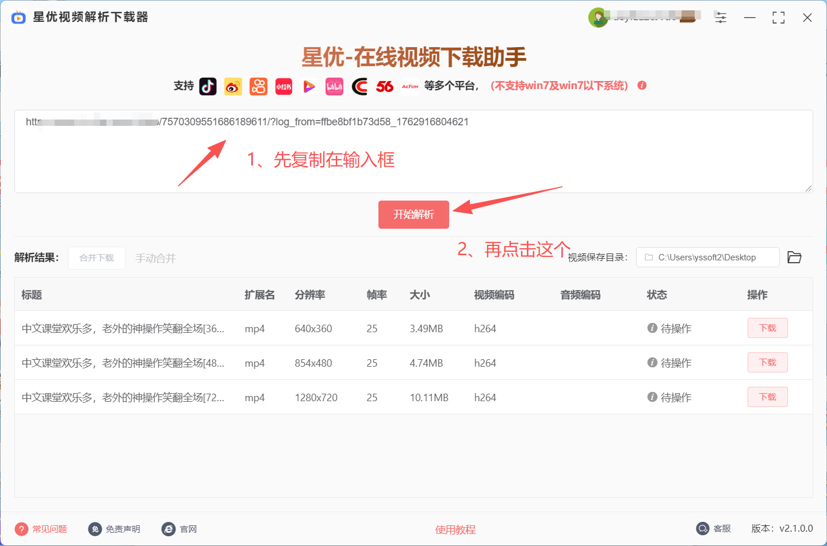The image size is (827, 546).
Task: Click the 不支持win7及win7以下系统 warning text
Action: [x=559, y=86]
